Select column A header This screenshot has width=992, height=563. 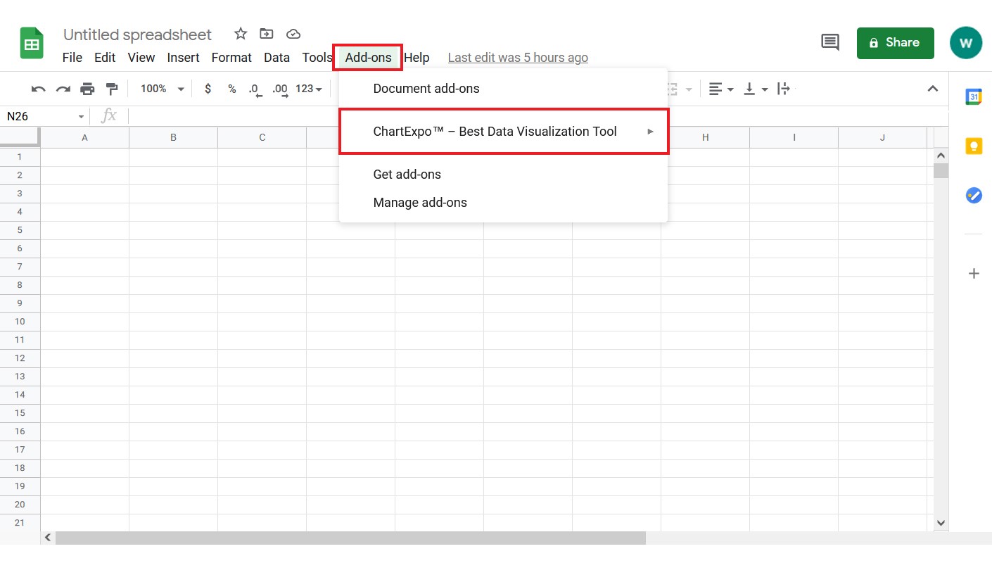[x=84, y=138]
